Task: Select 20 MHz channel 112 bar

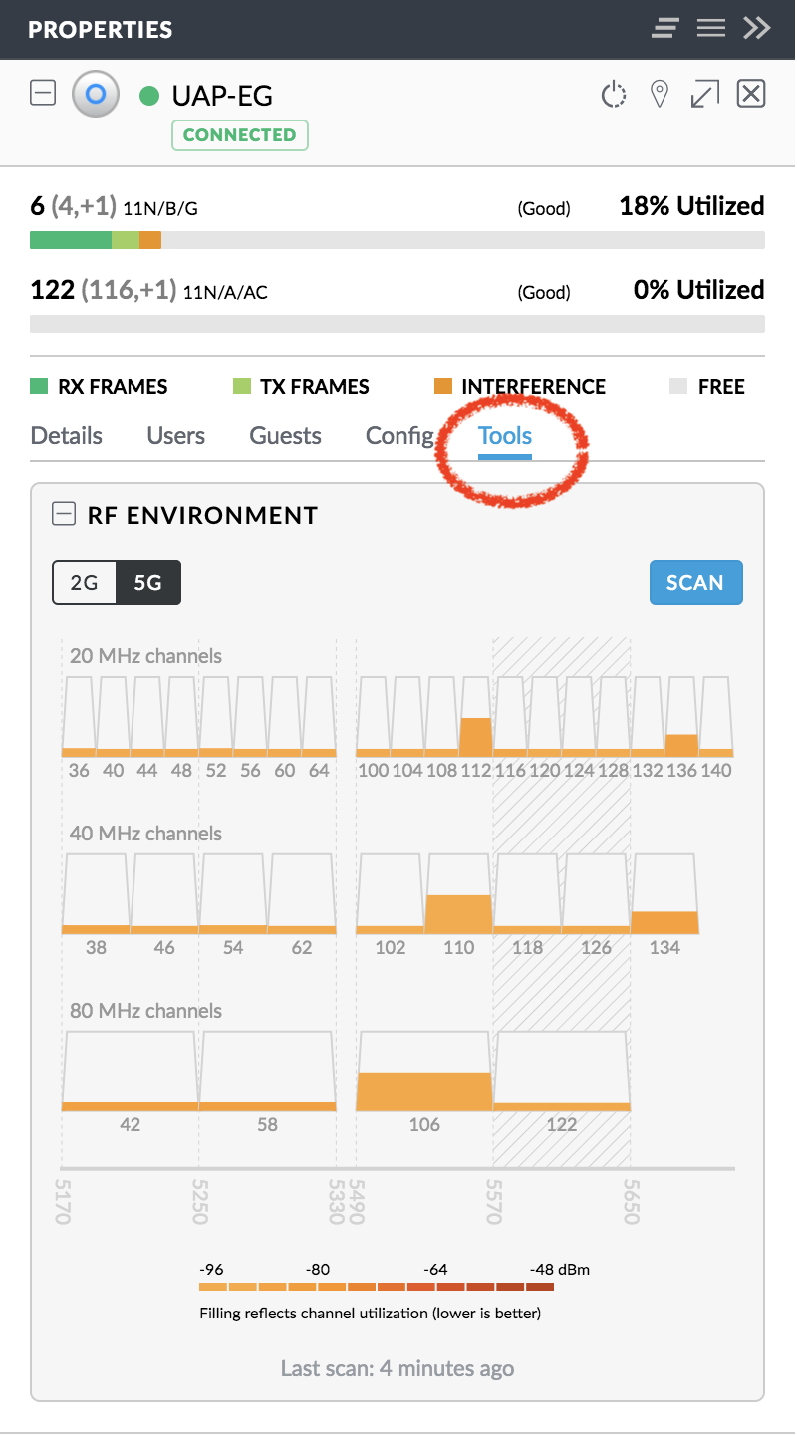Action: (x=476, y=717)
